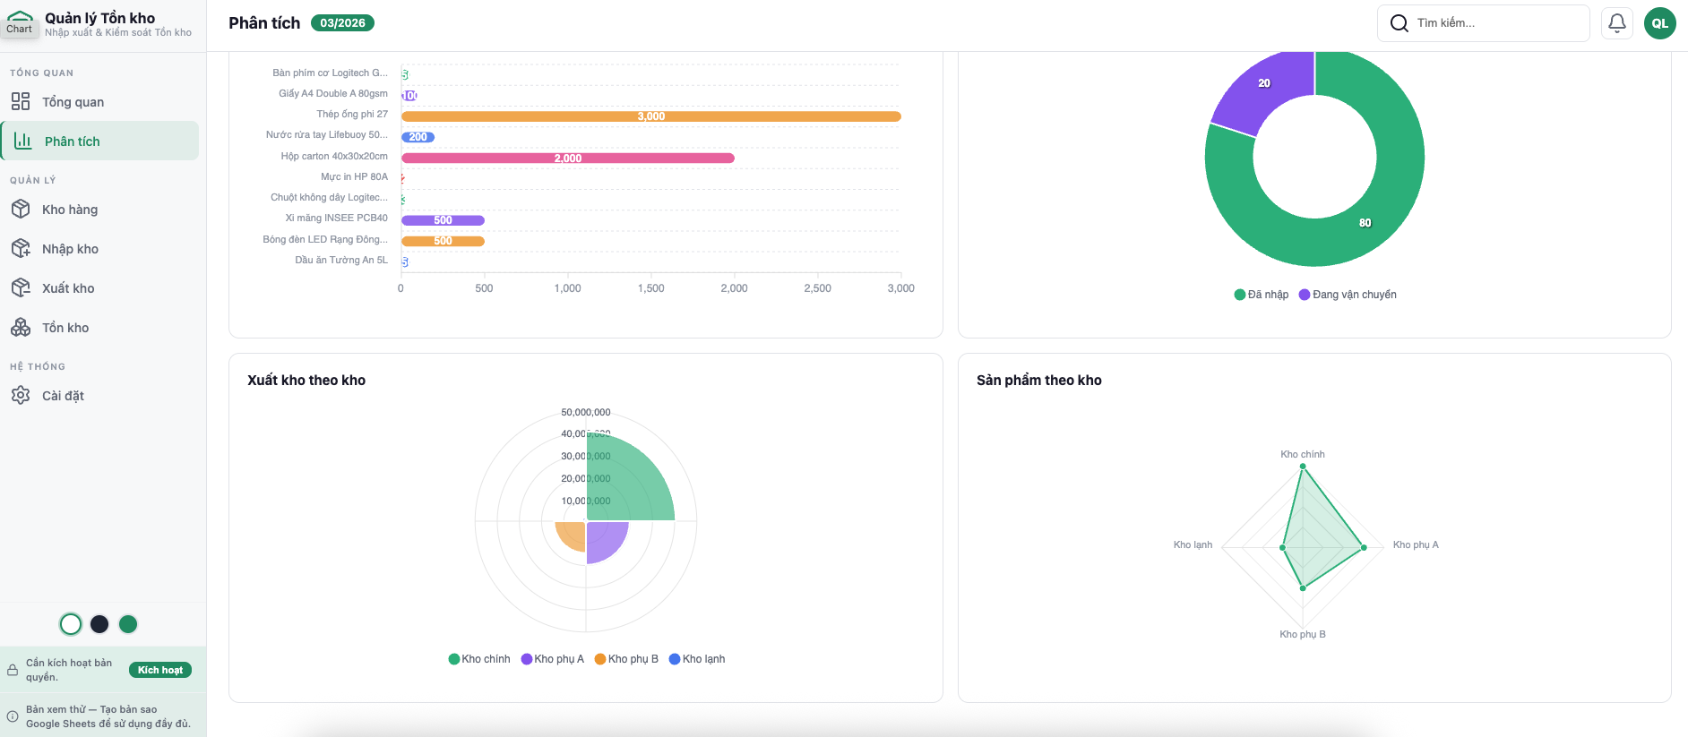1688x737 pixels.
Task: Select the green theme color swatch
Action: coord(128,624)
